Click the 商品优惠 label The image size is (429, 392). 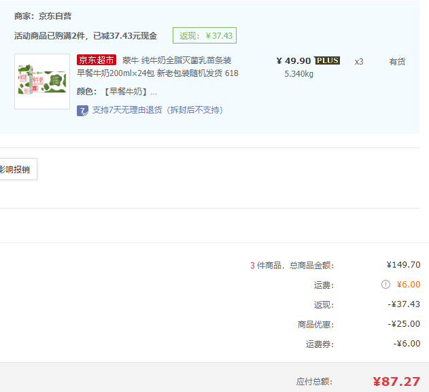click(316, 324)
